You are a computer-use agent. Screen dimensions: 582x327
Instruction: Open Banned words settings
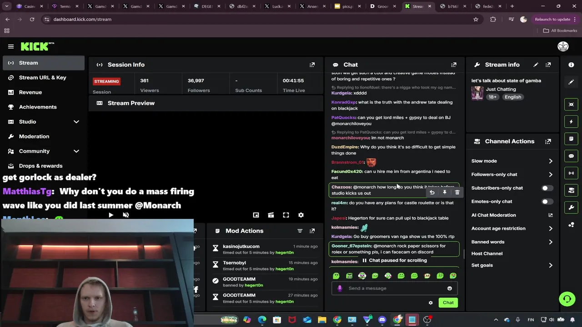(512, 242)
